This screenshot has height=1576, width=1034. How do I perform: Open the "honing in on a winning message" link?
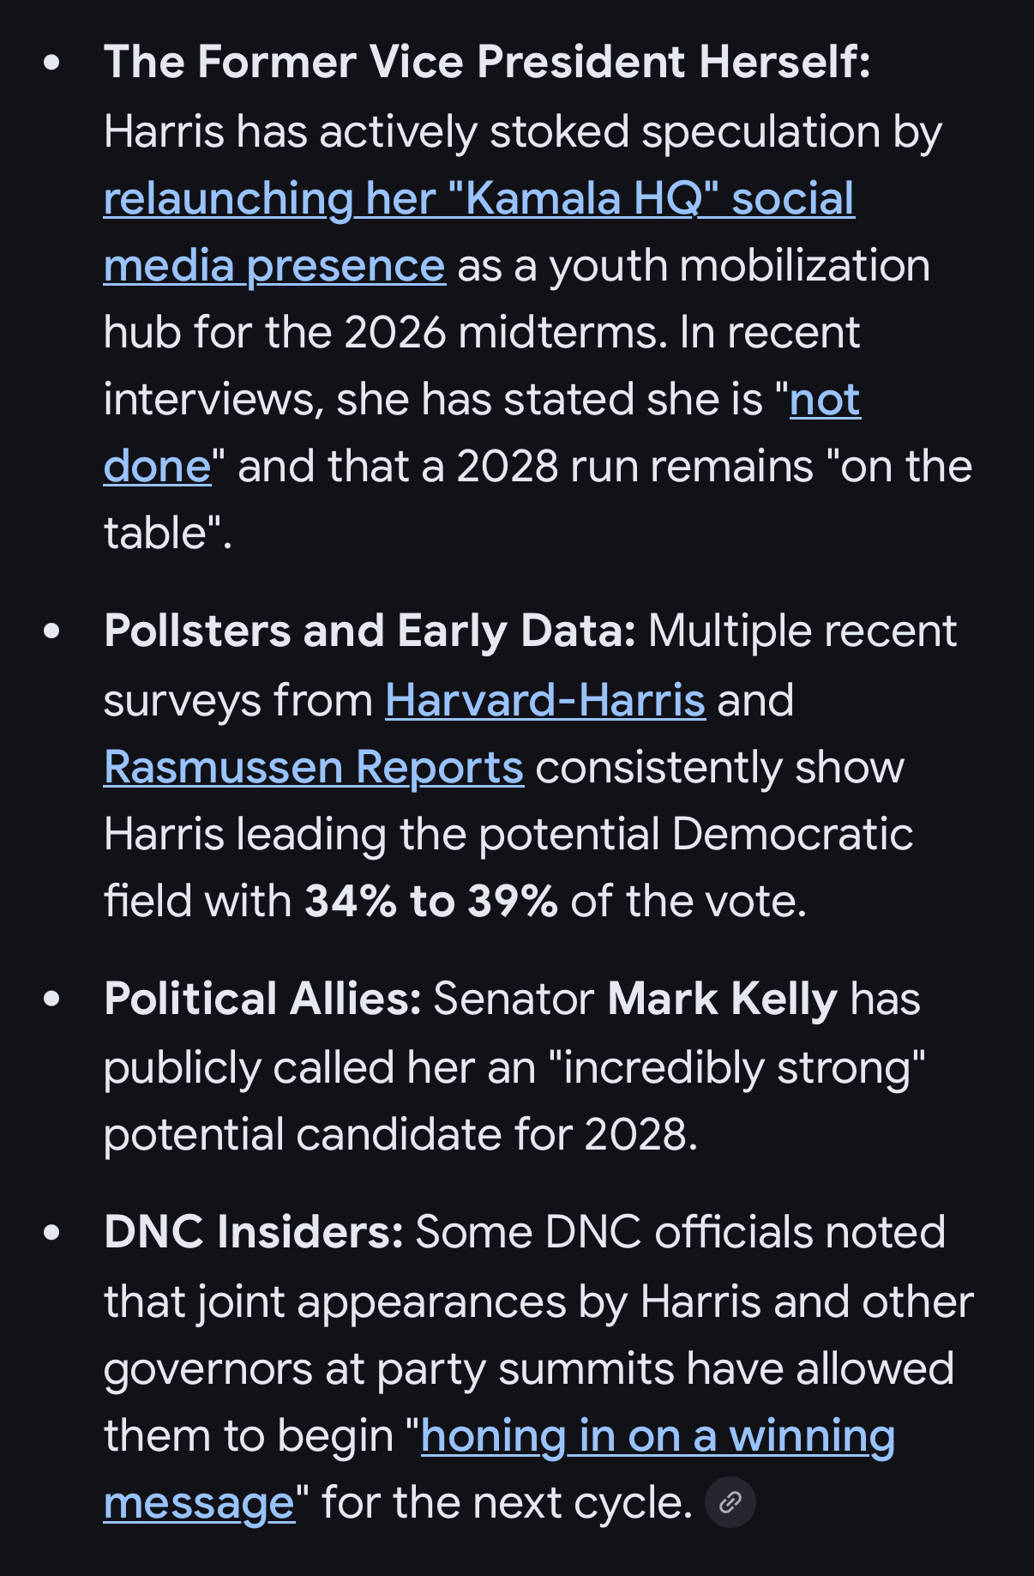click(658, 1436)
